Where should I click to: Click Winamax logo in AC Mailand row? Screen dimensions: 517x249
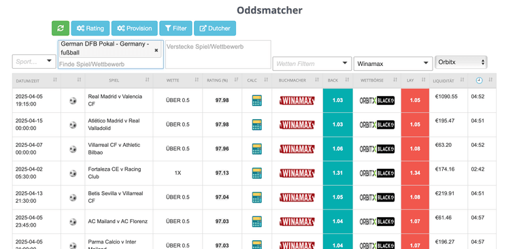click(x=297, y=222)
